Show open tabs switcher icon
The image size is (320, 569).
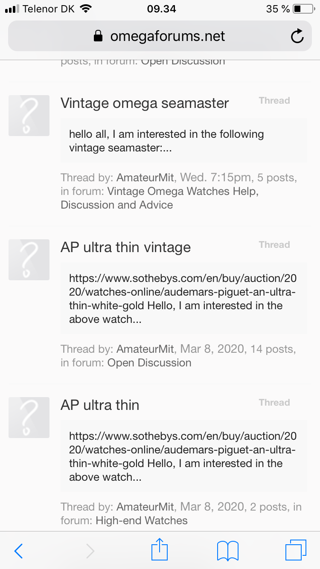point(296,550)
